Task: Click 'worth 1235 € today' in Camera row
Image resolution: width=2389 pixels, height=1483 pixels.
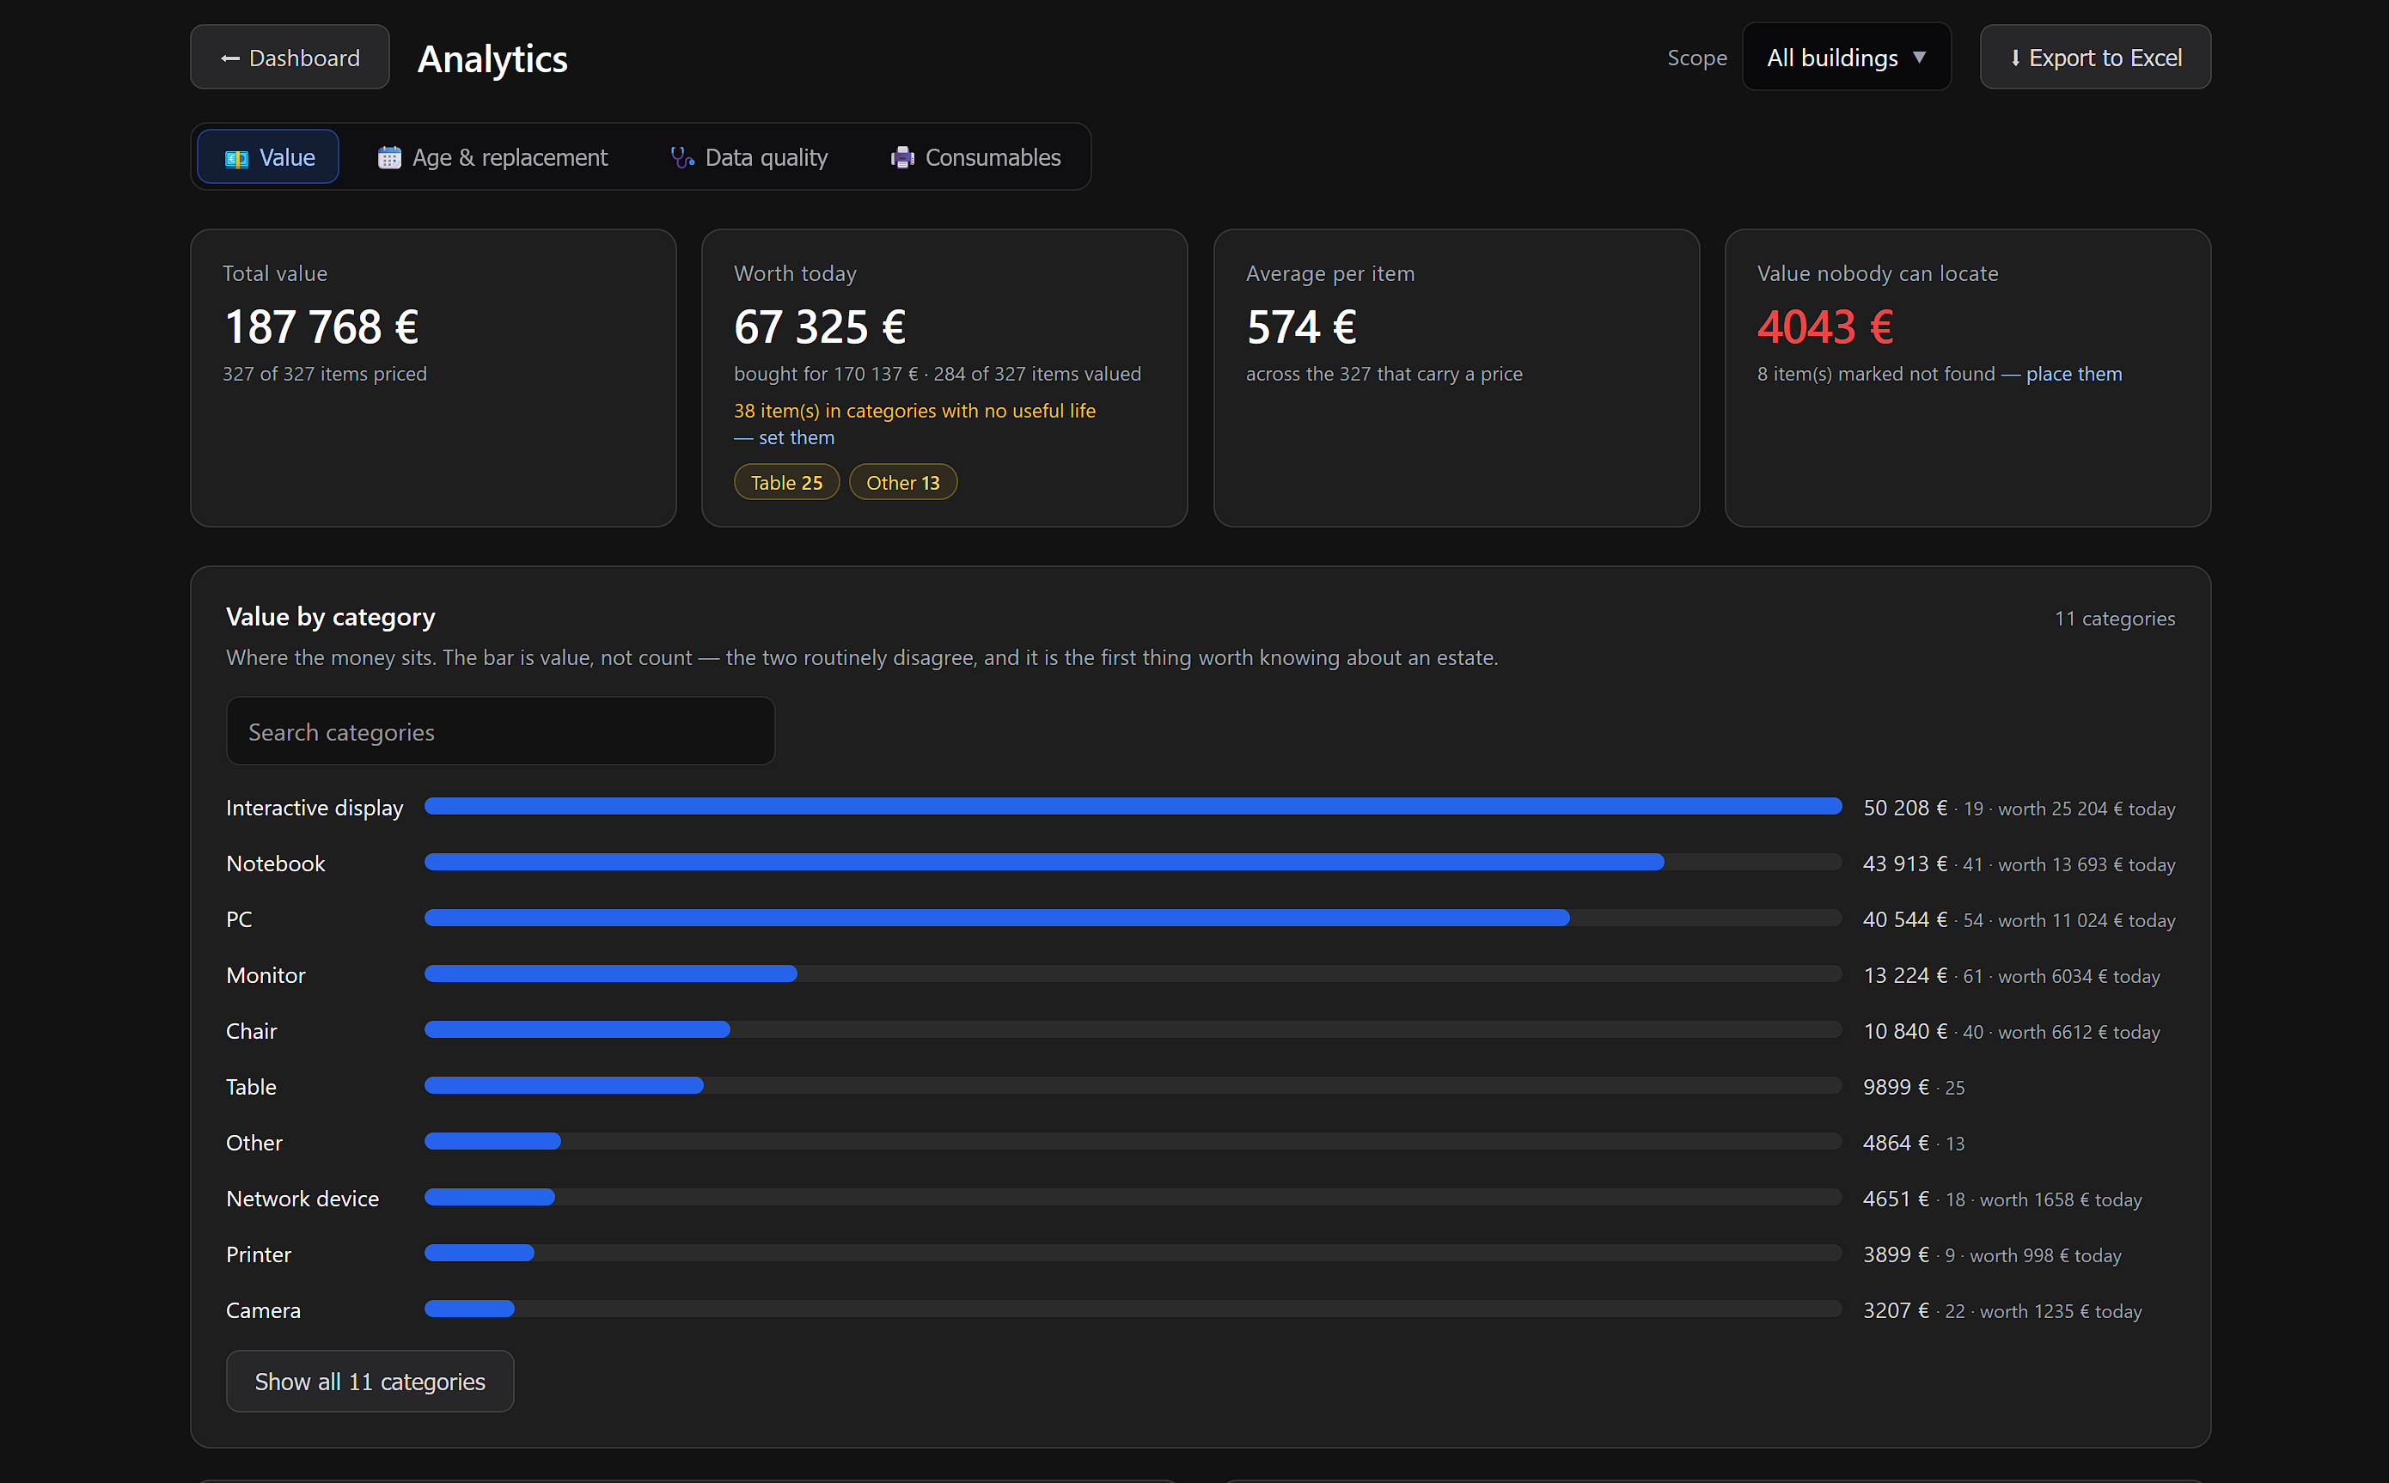Action: point(2061,1312)
